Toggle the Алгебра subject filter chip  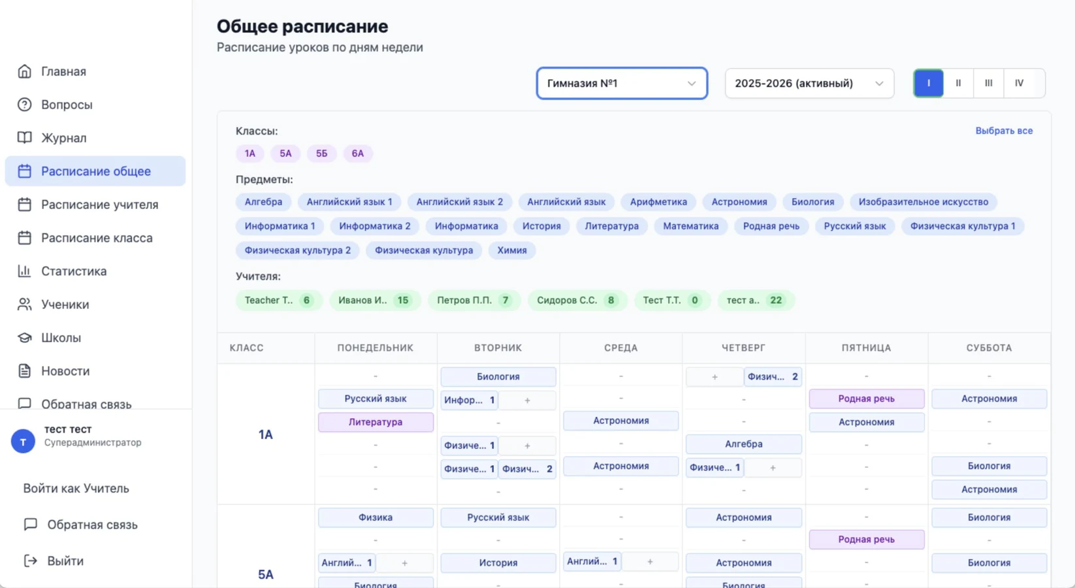tap(263, 202)
